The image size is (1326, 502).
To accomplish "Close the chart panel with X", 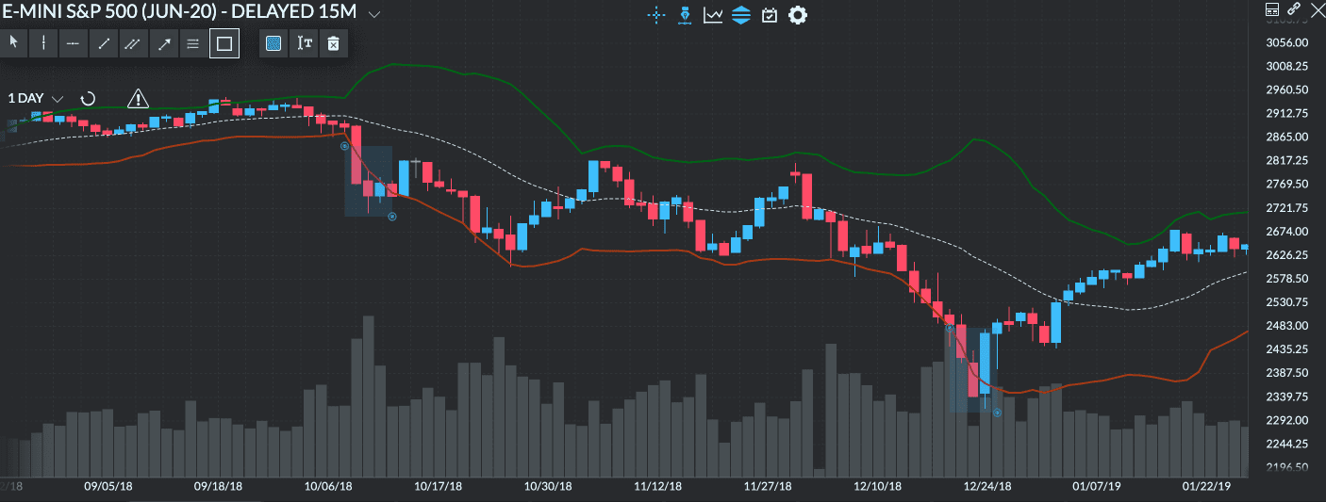I will pos(1317,8).
